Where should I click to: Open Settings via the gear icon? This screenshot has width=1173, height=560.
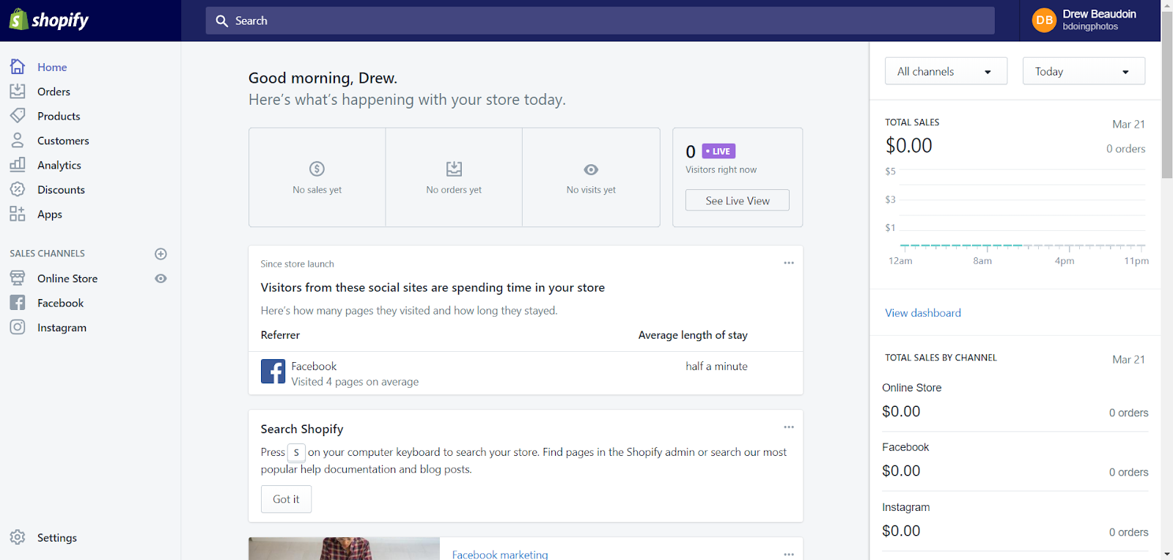(x=18, y=537)
